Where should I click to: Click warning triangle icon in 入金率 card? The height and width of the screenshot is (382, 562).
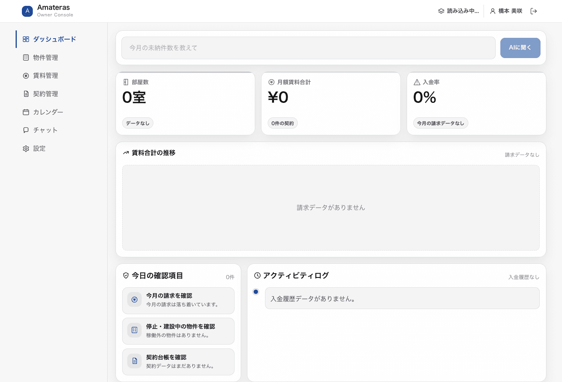[417, 82]
